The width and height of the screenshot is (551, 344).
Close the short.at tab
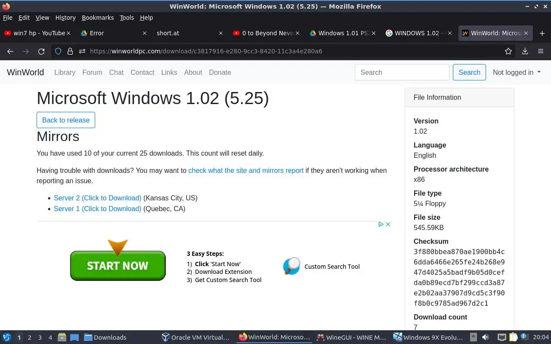click(x=221, y=33)
